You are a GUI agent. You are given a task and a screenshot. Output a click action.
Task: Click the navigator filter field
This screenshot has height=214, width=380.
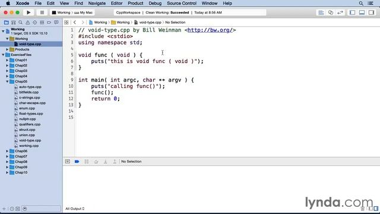point(41,209)
